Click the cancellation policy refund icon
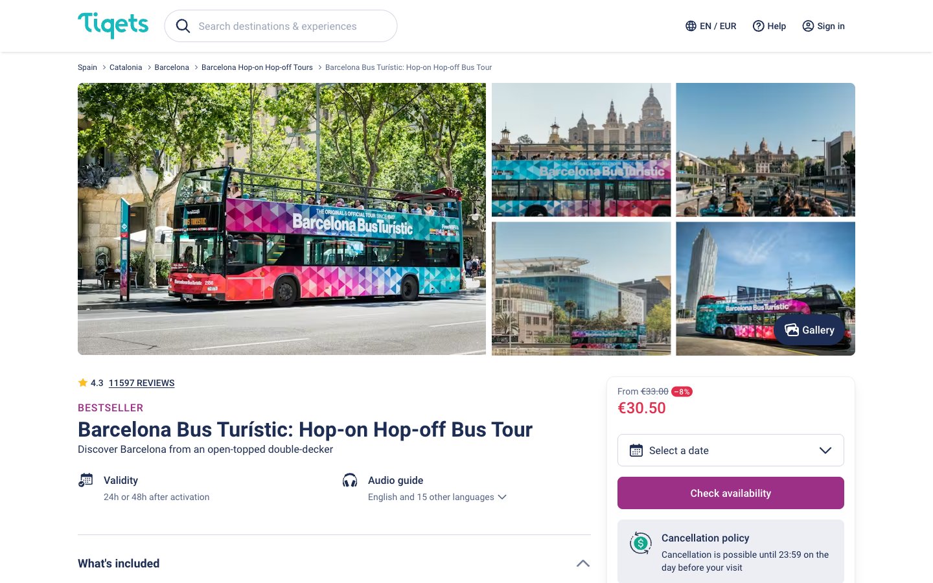Screen dimensions: 933x583 pos(641,543)
